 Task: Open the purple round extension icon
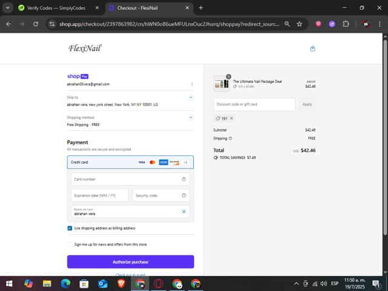[x=332, y=24]
